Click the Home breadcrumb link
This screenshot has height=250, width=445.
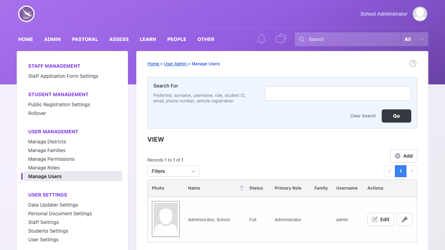click(x=153, y=64)
